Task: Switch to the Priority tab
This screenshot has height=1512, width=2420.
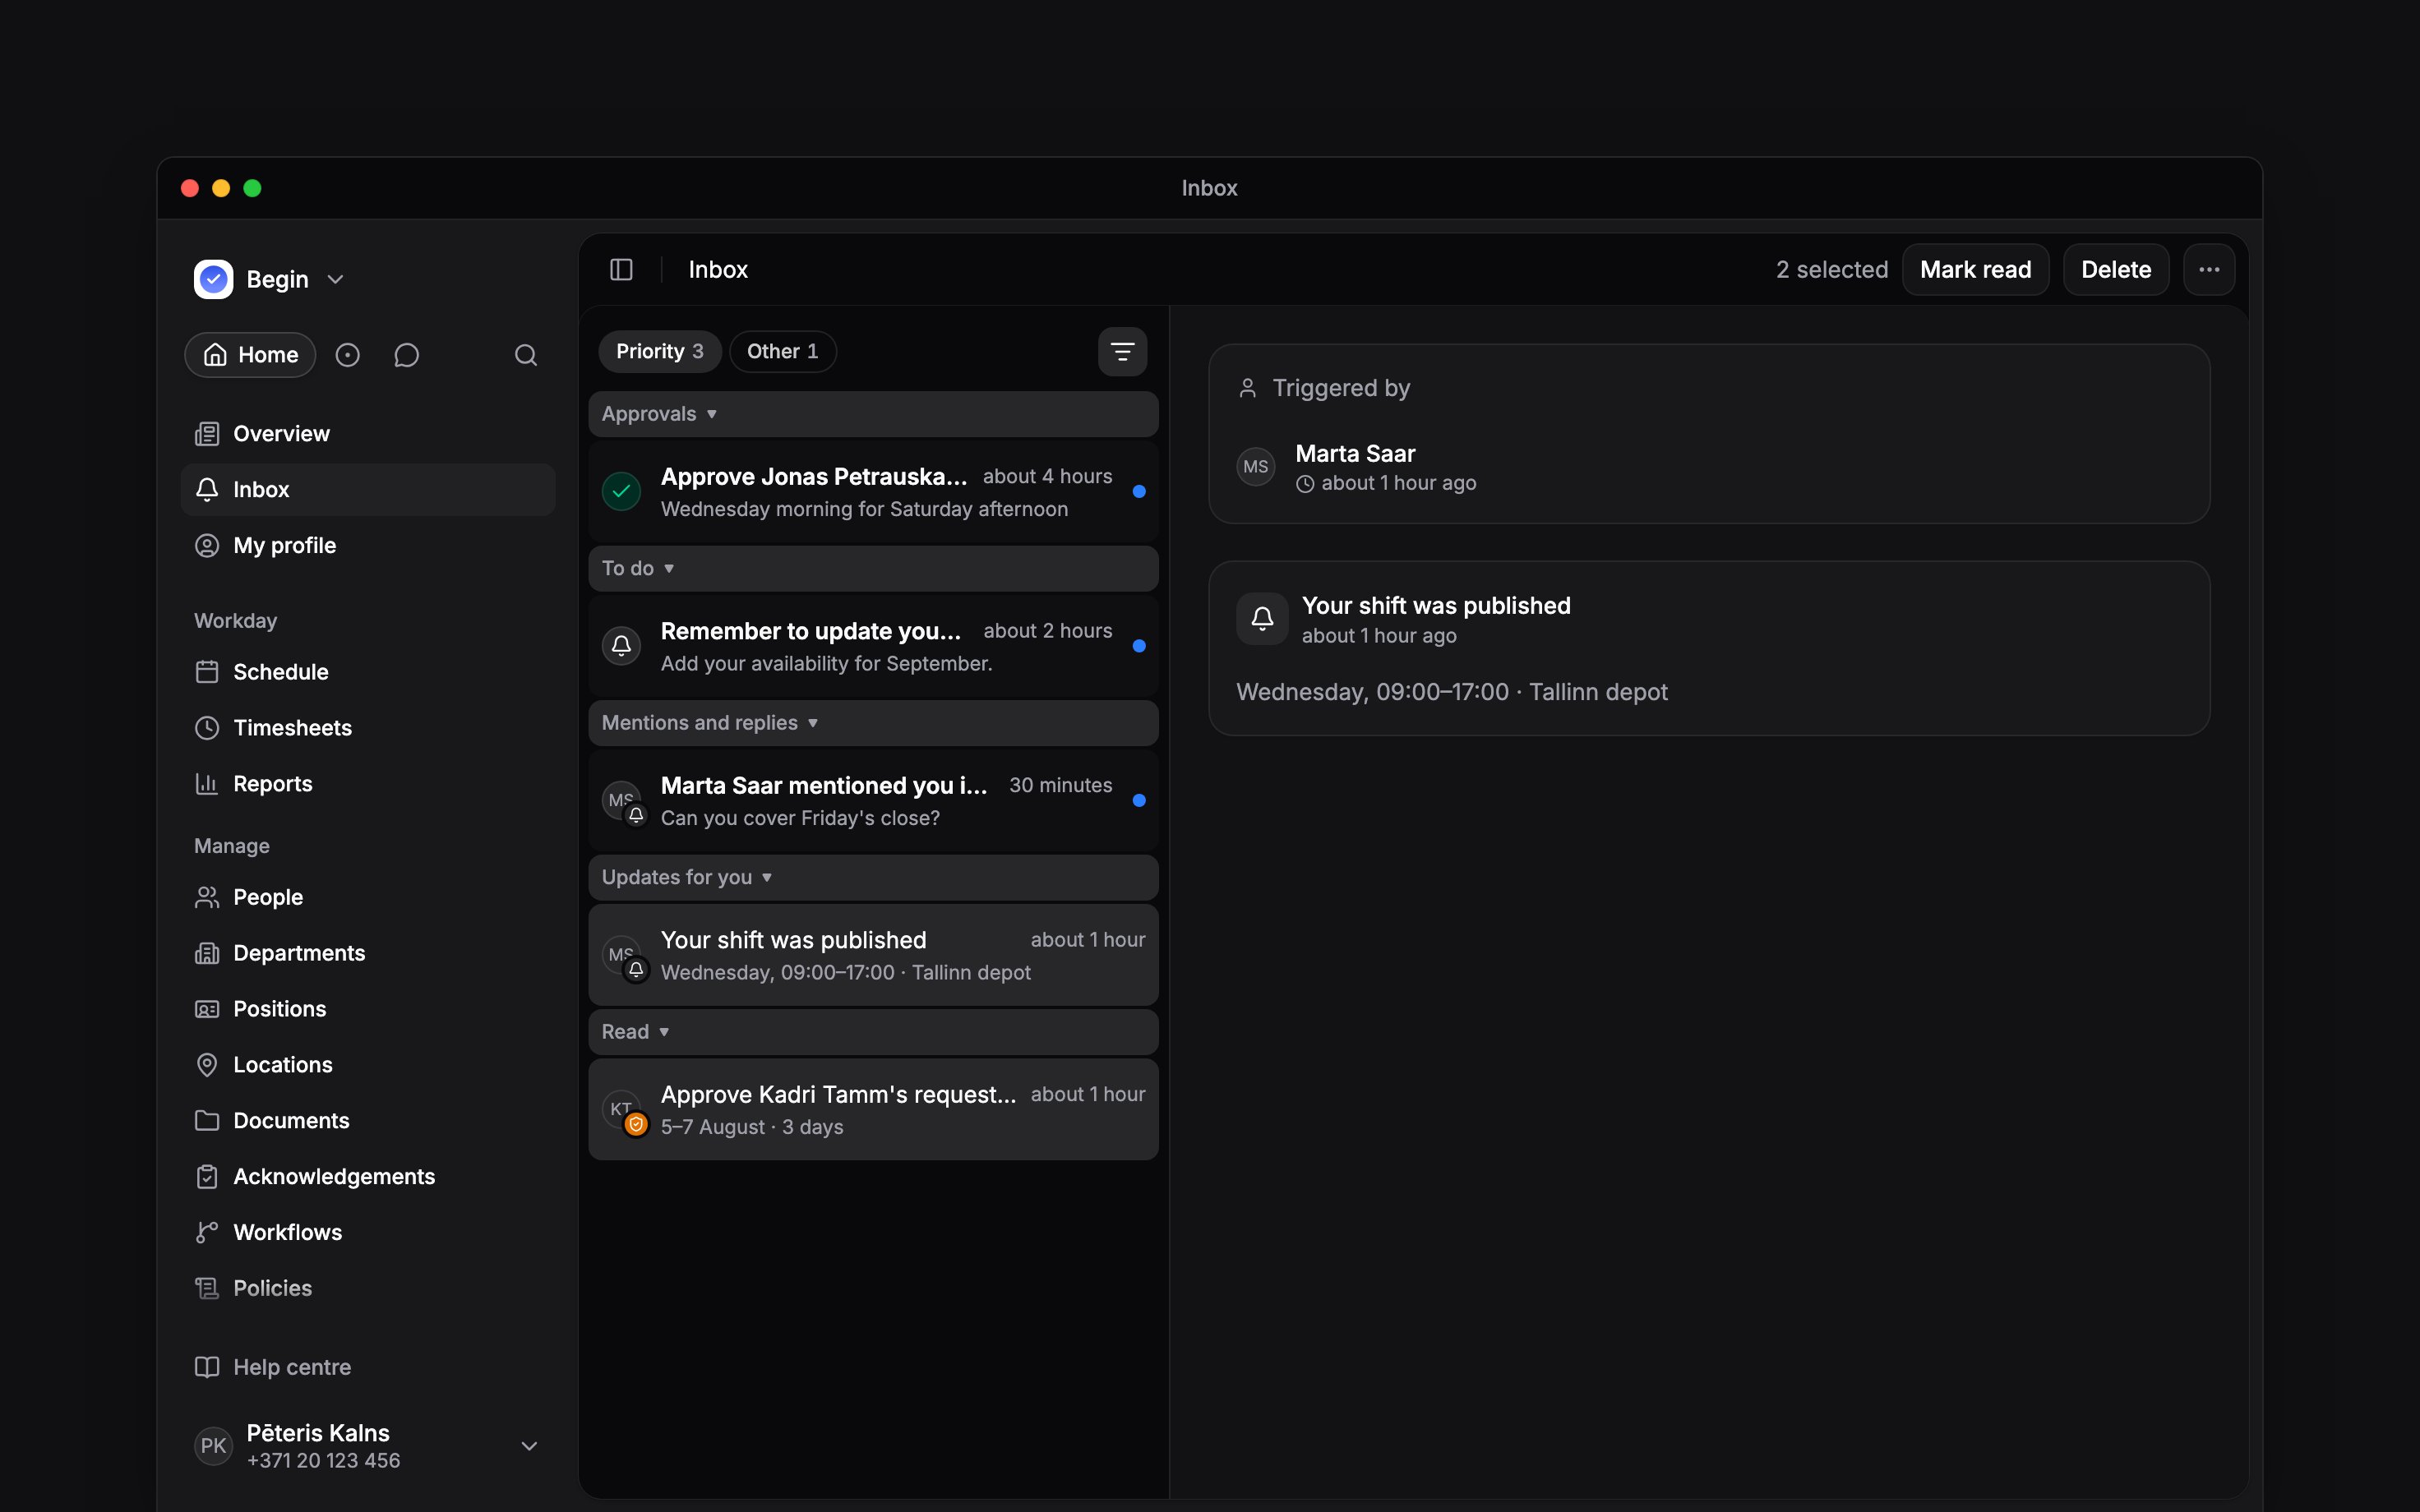Action: click(x=660, y=352)
